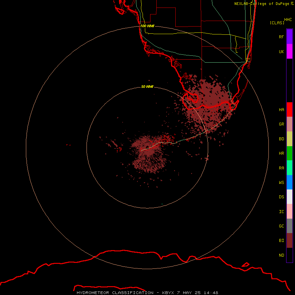Click the HR legend label text

pyautogui.click(x=282, y=153)
